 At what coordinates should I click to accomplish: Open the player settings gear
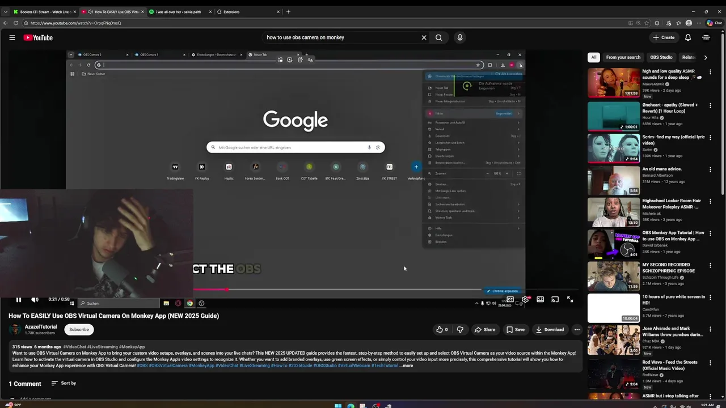pyautogui.click(x=525, y=300)
